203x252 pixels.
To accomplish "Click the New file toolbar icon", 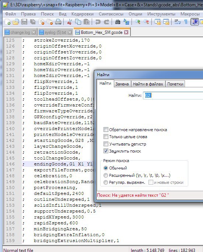I will pyautogui.click(x=8, y=22).
